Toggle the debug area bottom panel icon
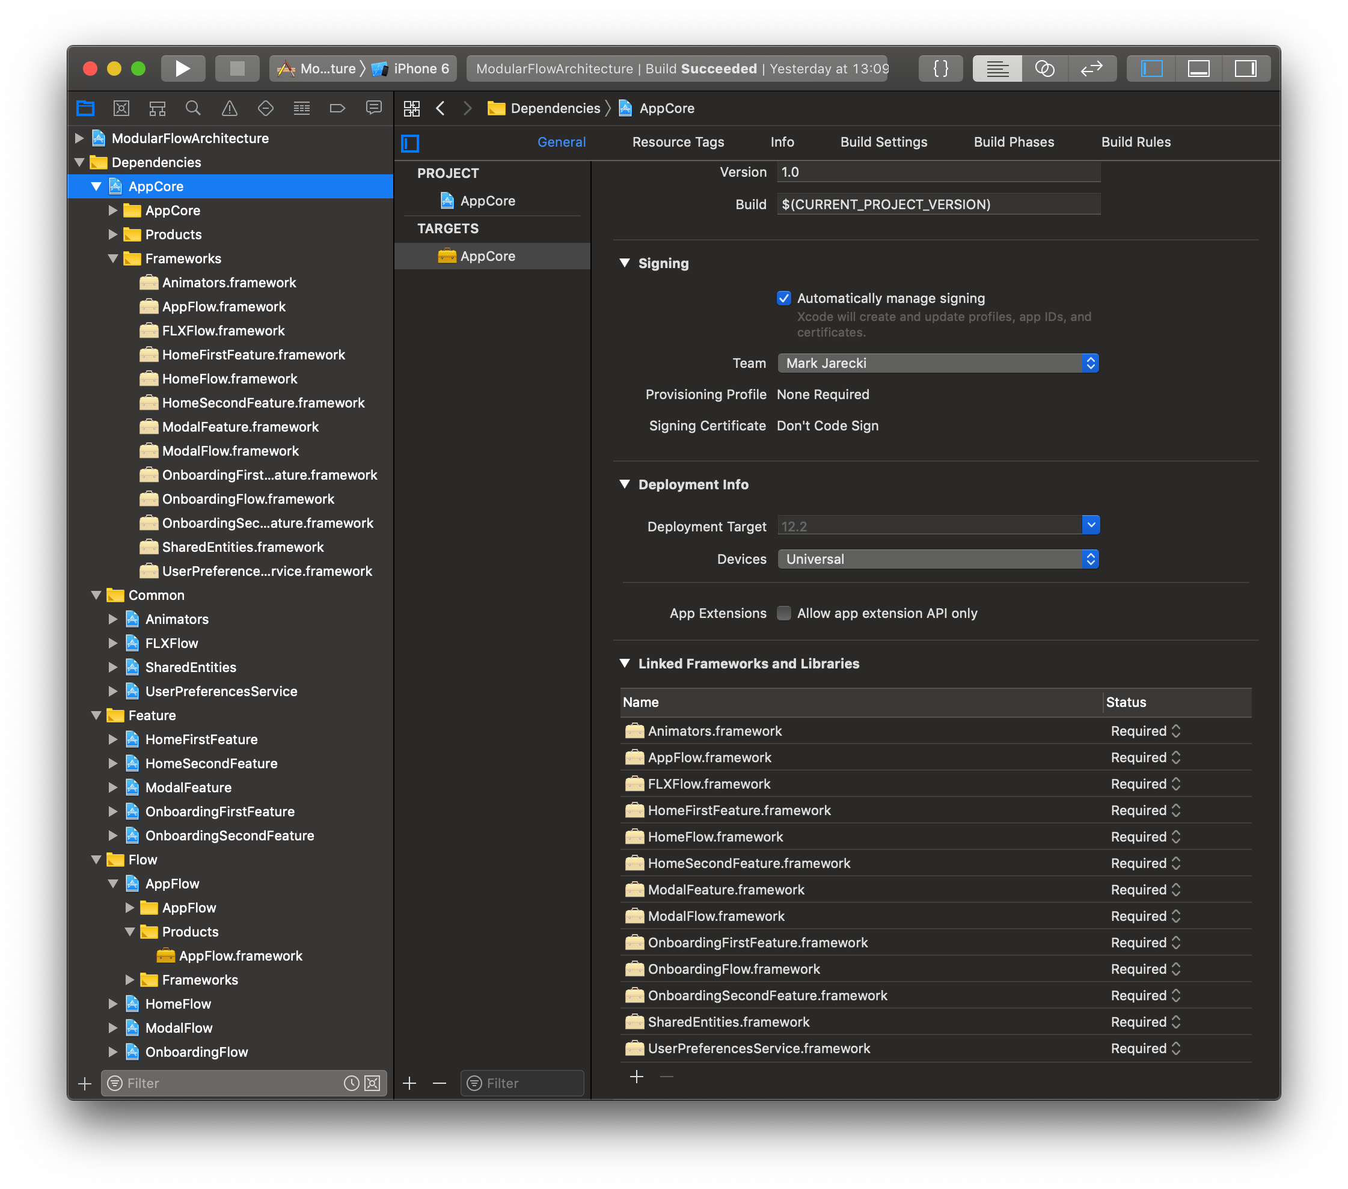This screenshot has width=1348, height=1189. [1198, 68]
